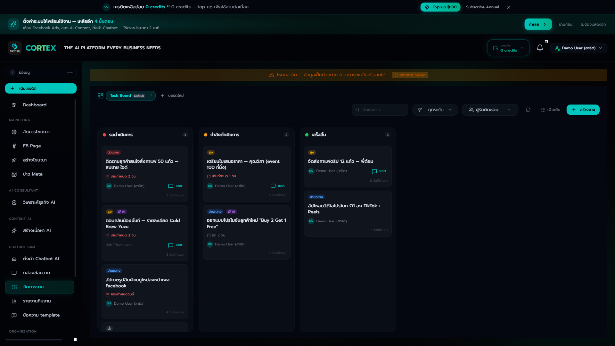Viewport: 615px width, 346px height.
Task: Open the message inbox item
Action: click(x=39, y=273)
